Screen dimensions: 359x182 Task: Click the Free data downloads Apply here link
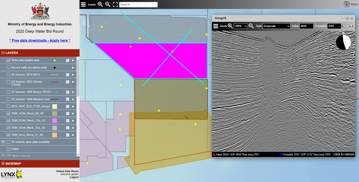pos(39,40)
